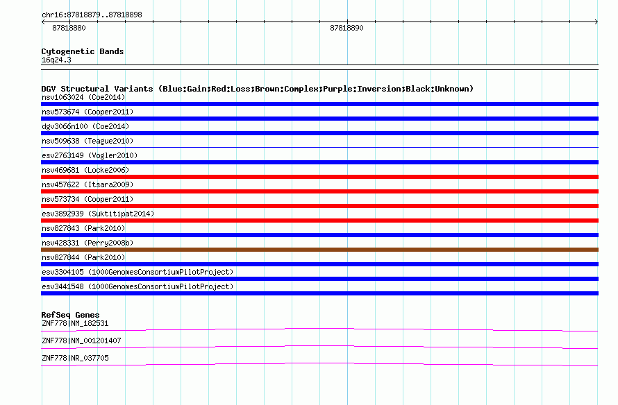This screenshot has height=405, width=618.
Task: Click the Cytogenetic Bands track heading
Action: click(x=83, y=51)
